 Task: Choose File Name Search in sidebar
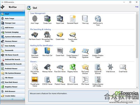pos(13,55)
